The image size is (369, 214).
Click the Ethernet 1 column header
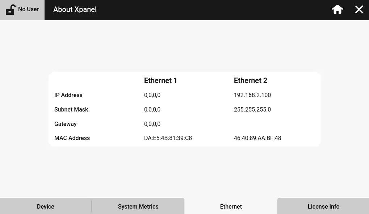[160, 80]
